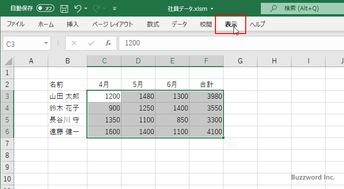Click the cell containing 3300
The image size is (344, 189).
(206, 120)
